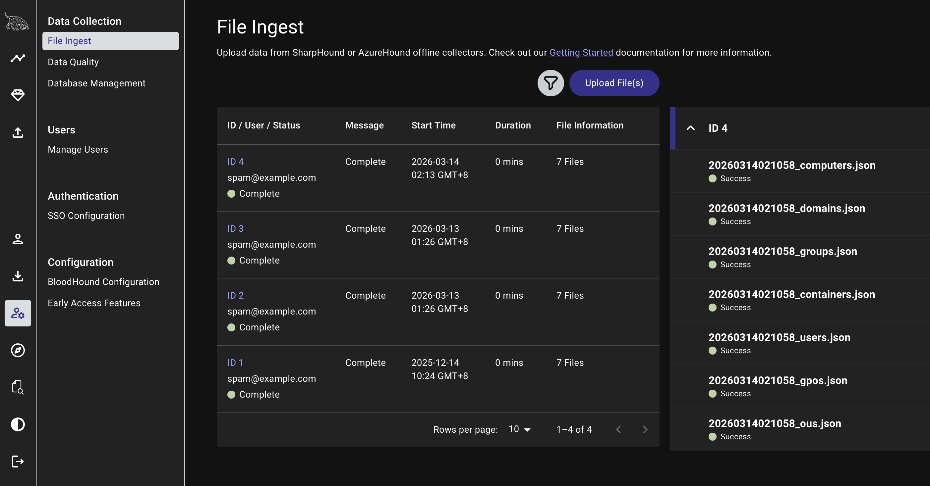This screenshot has width=930, height=486.
Task: Click the BloodHound logo icon
Action: (x=17, y=22)
